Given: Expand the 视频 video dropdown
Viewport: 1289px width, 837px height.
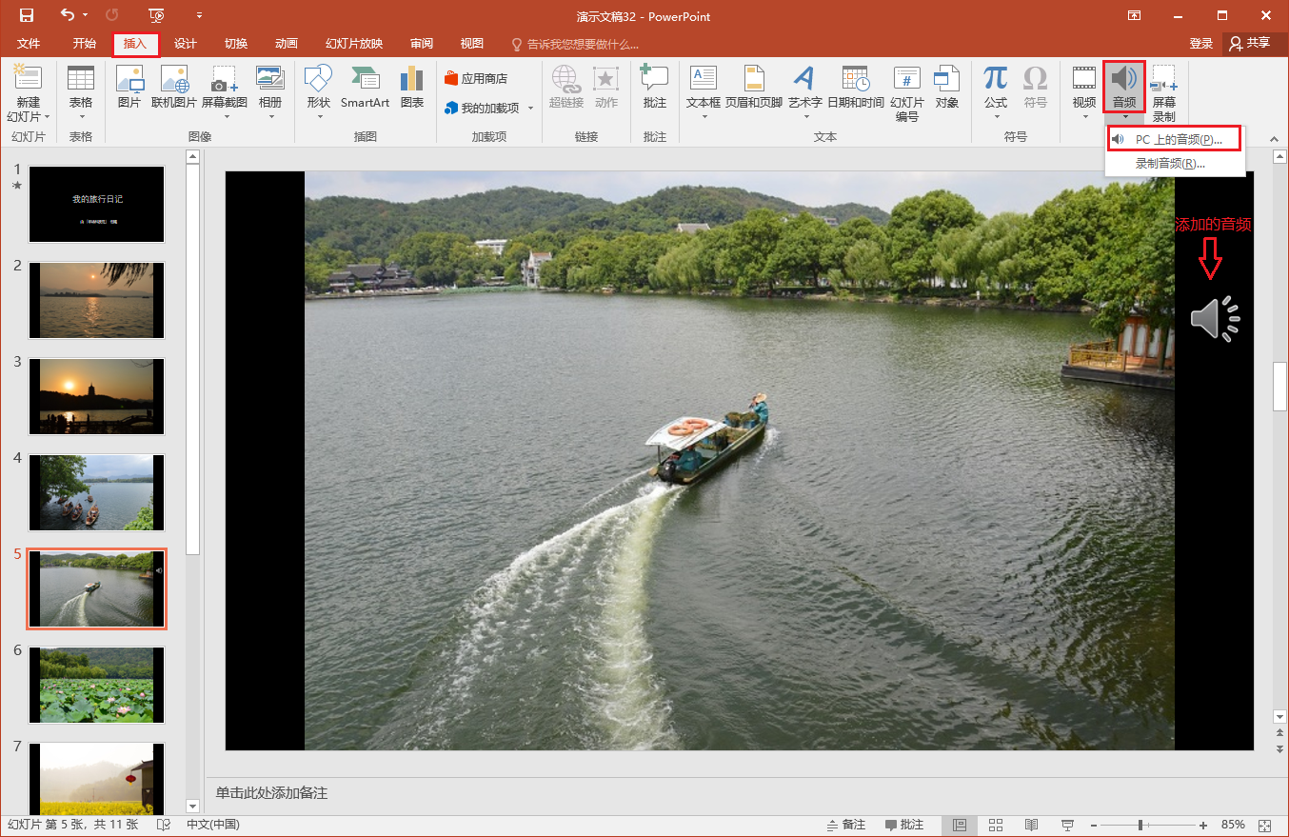Looking at the screenshot, I should (x=1084, y=117).
